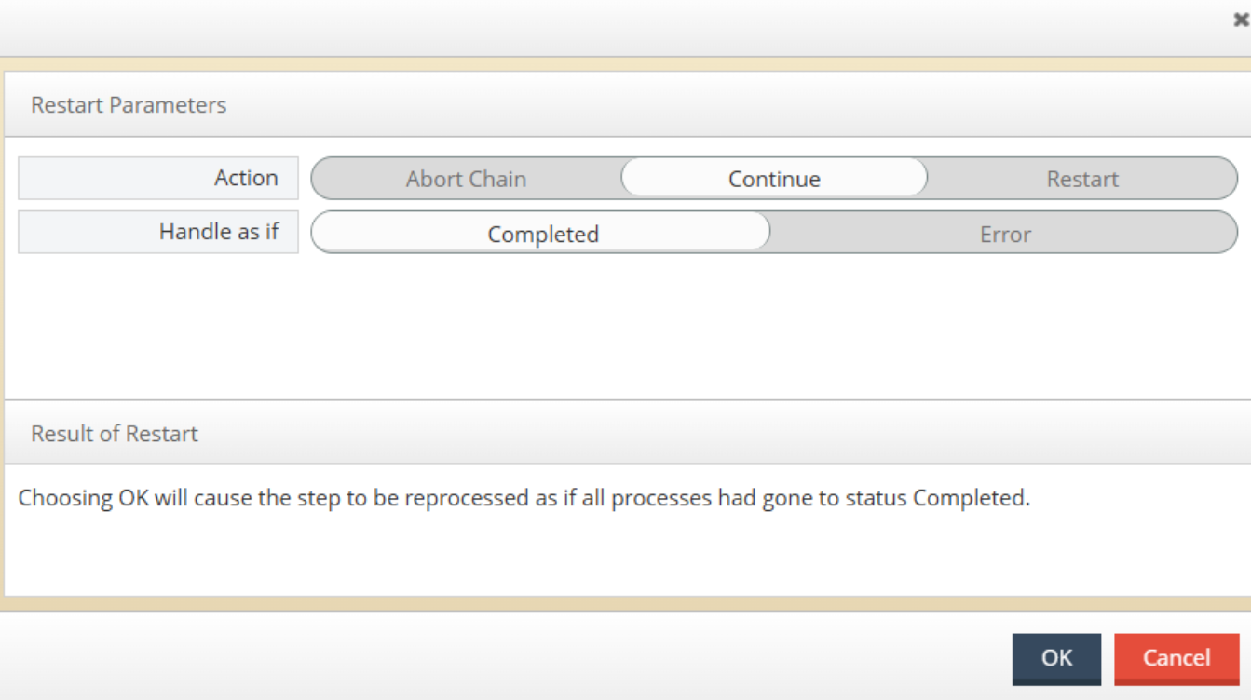
Task: Click the result message about status Completed
Action: pos(524,498)
